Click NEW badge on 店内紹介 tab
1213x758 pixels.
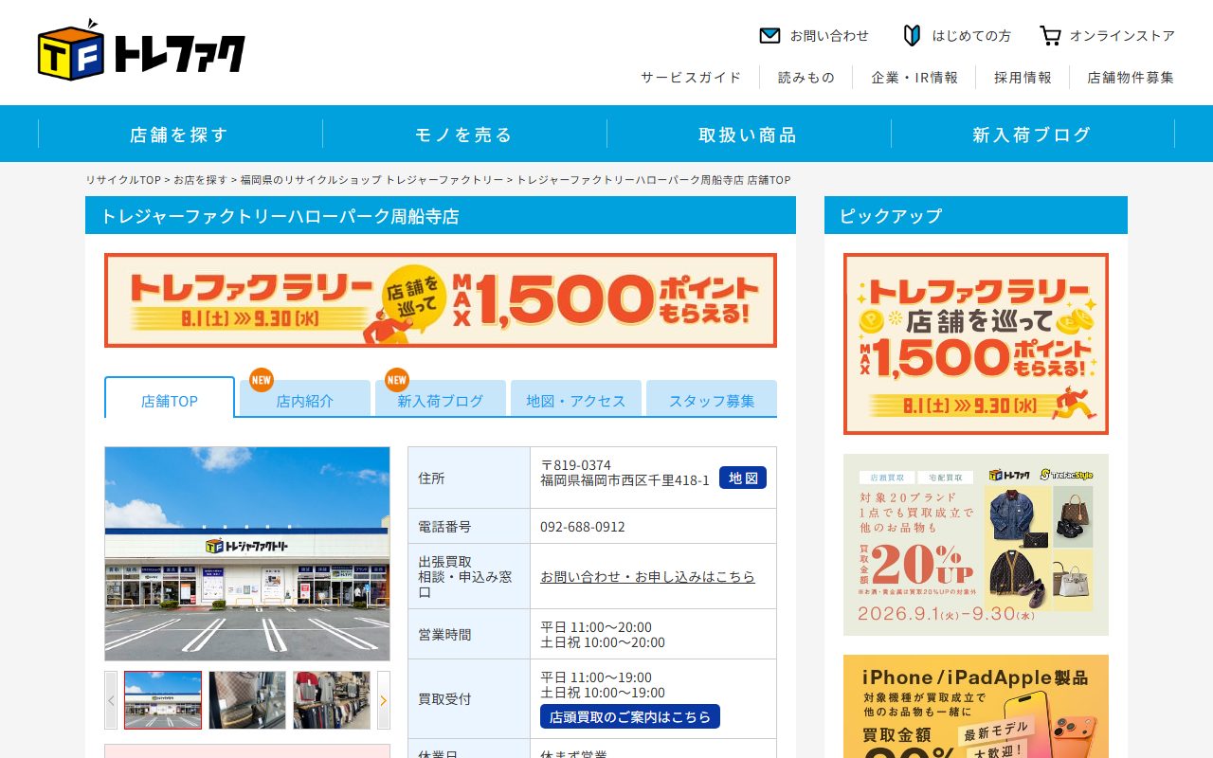pyautogui.click(x=262, y=380)
